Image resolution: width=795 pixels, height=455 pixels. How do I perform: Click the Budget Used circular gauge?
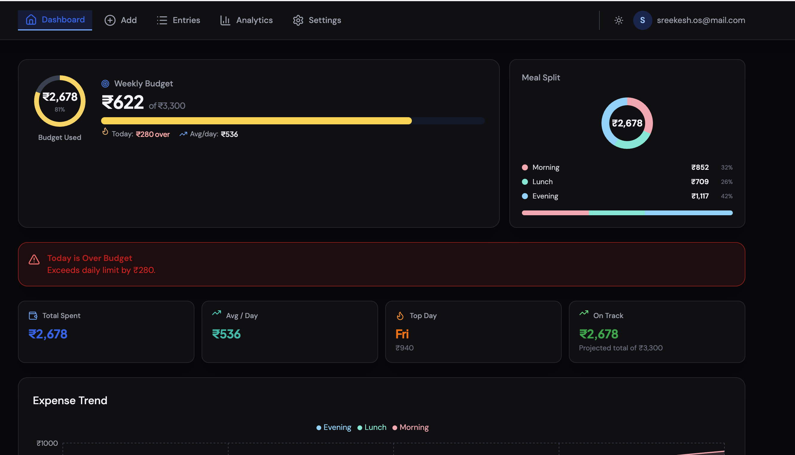click(x=60, y=101)
